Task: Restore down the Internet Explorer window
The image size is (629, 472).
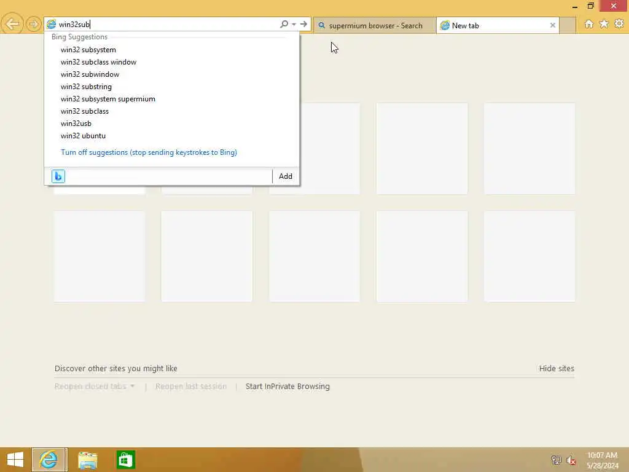Action: tap(590, 6)
